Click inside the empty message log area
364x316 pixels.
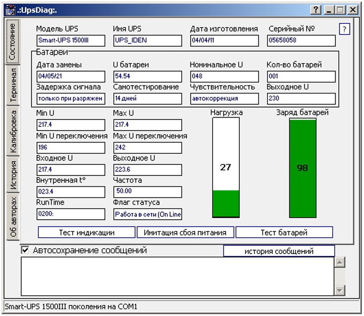178,276
